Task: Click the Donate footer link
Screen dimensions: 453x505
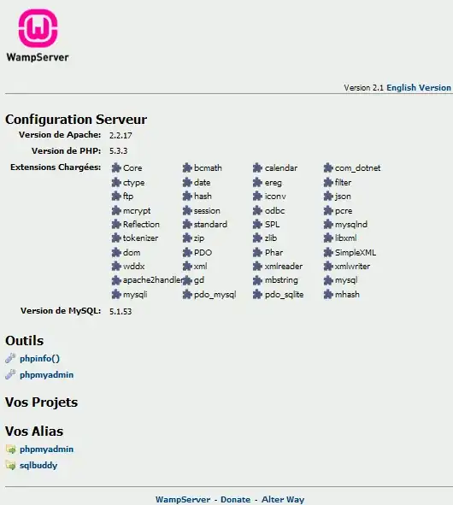Action: point(236,499)
